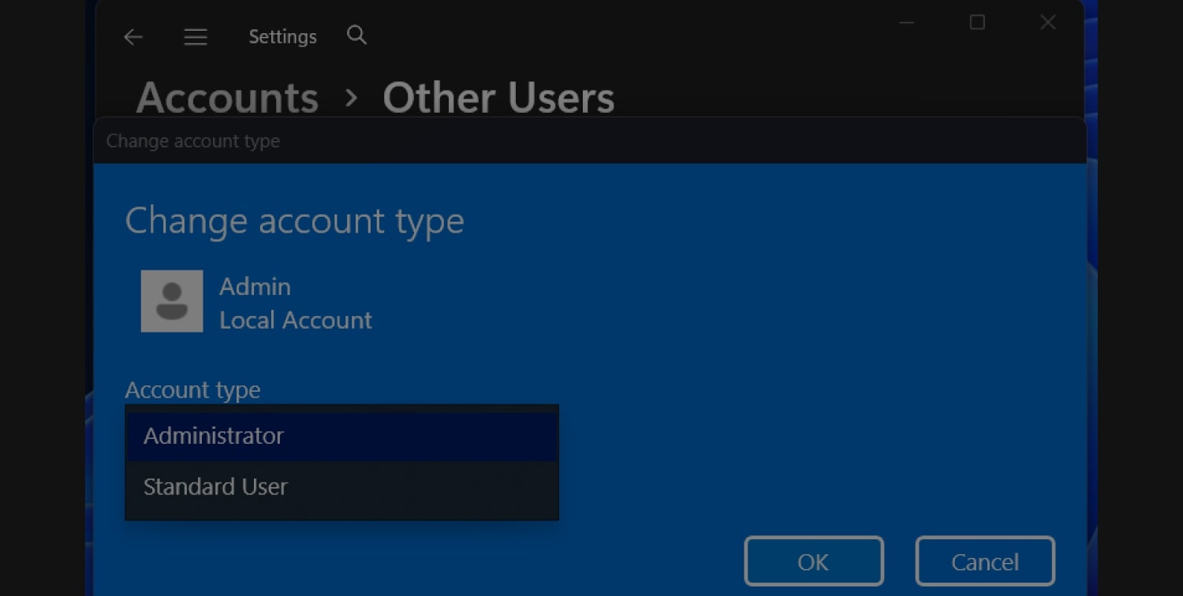Click the Local Account label
Screen dimensions: 1183x596
pos(296,320)
